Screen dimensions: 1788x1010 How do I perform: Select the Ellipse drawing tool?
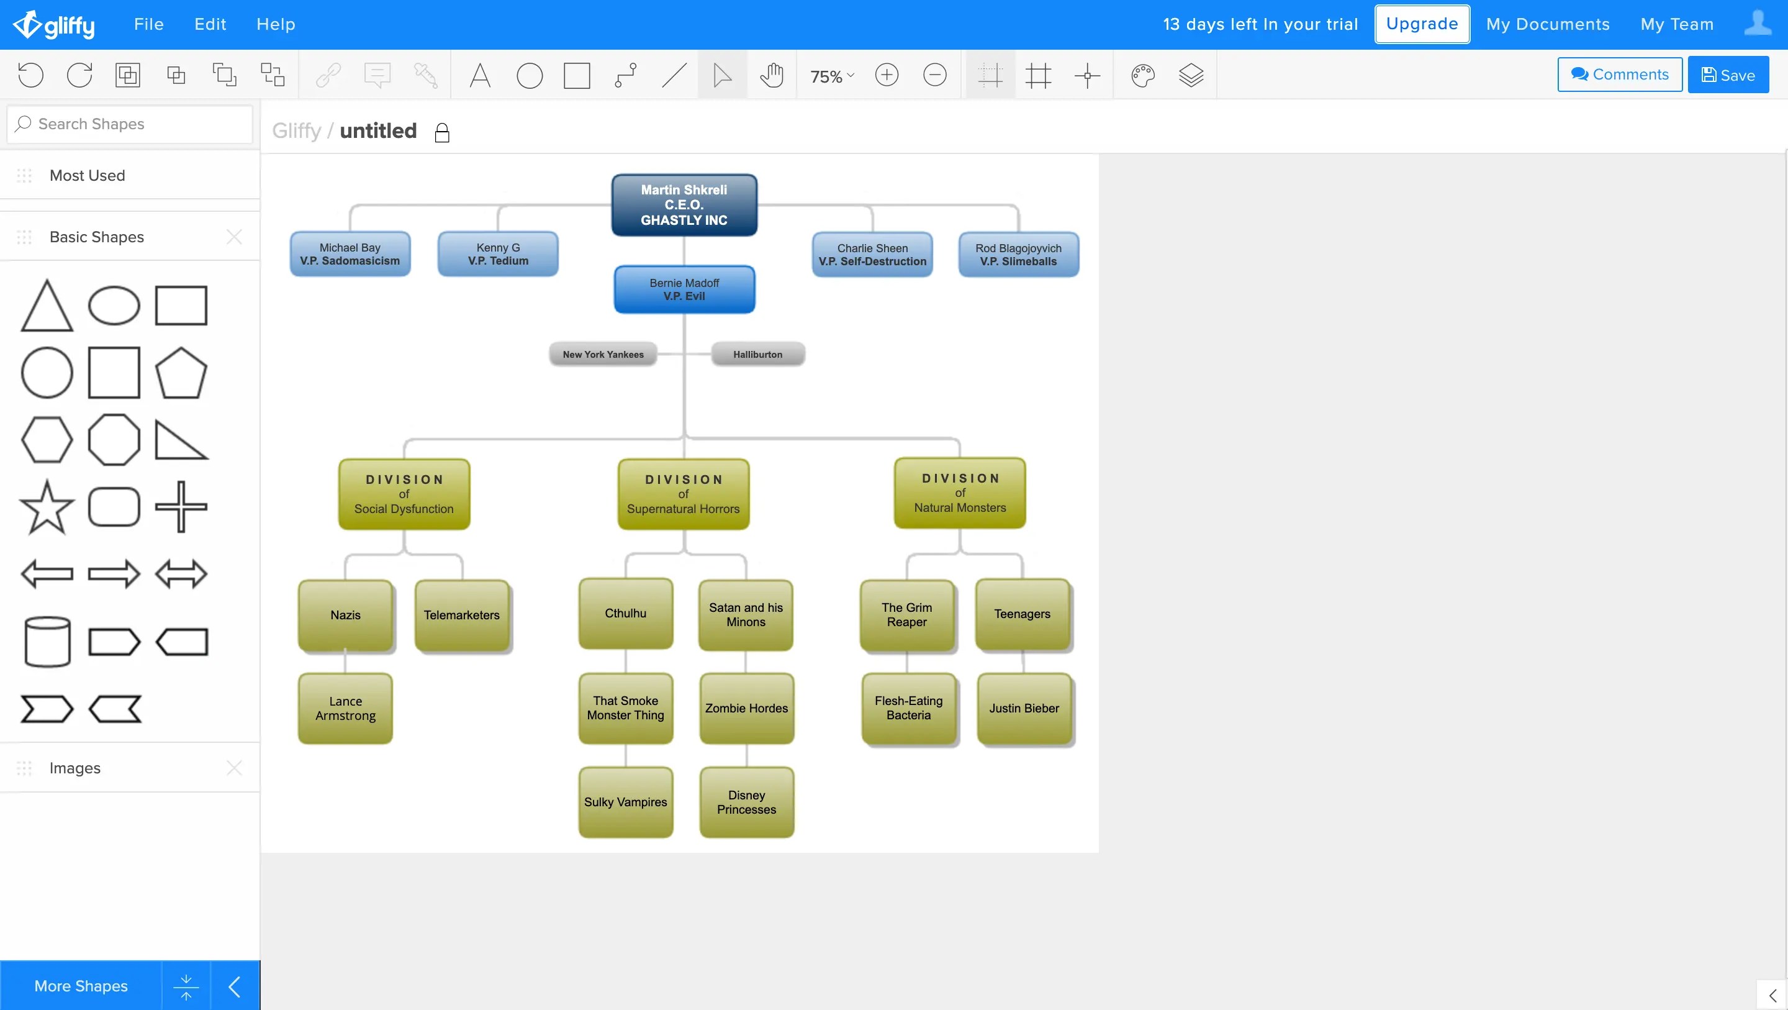coord(529,75)
